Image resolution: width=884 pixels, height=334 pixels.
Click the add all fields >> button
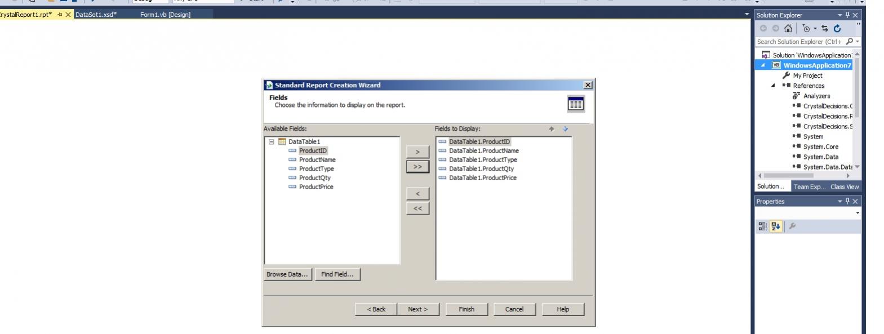[x=417, y=167]
